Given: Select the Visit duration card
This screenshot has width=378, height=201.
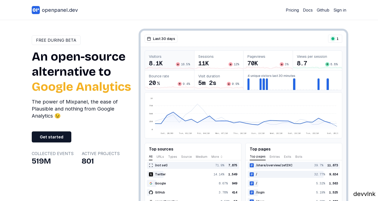Looking at the screenshot, I should click(219, 80).
